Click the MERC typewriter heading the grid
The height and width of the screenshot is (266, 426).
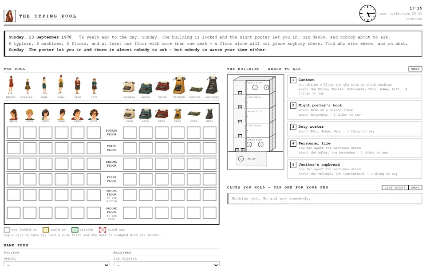coord(209,114)
